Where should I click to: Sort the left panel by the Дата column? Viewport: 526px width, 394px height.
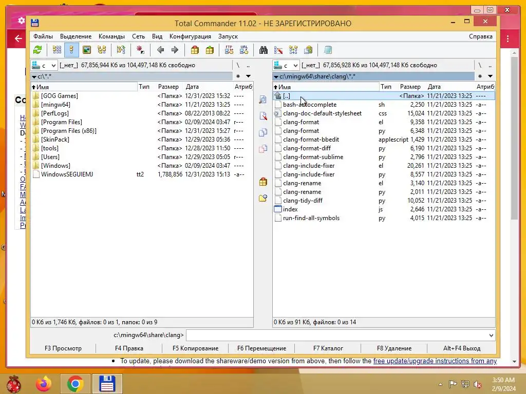point(192,87)
